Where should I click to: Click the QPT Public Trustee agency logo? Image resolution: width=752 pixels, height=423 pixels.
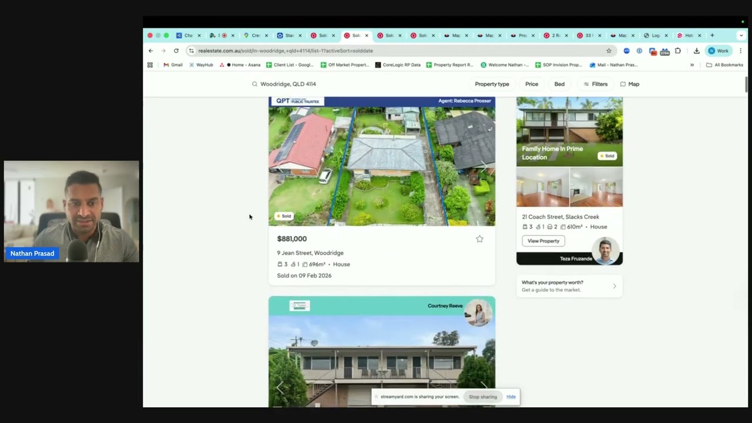[298, 101]
